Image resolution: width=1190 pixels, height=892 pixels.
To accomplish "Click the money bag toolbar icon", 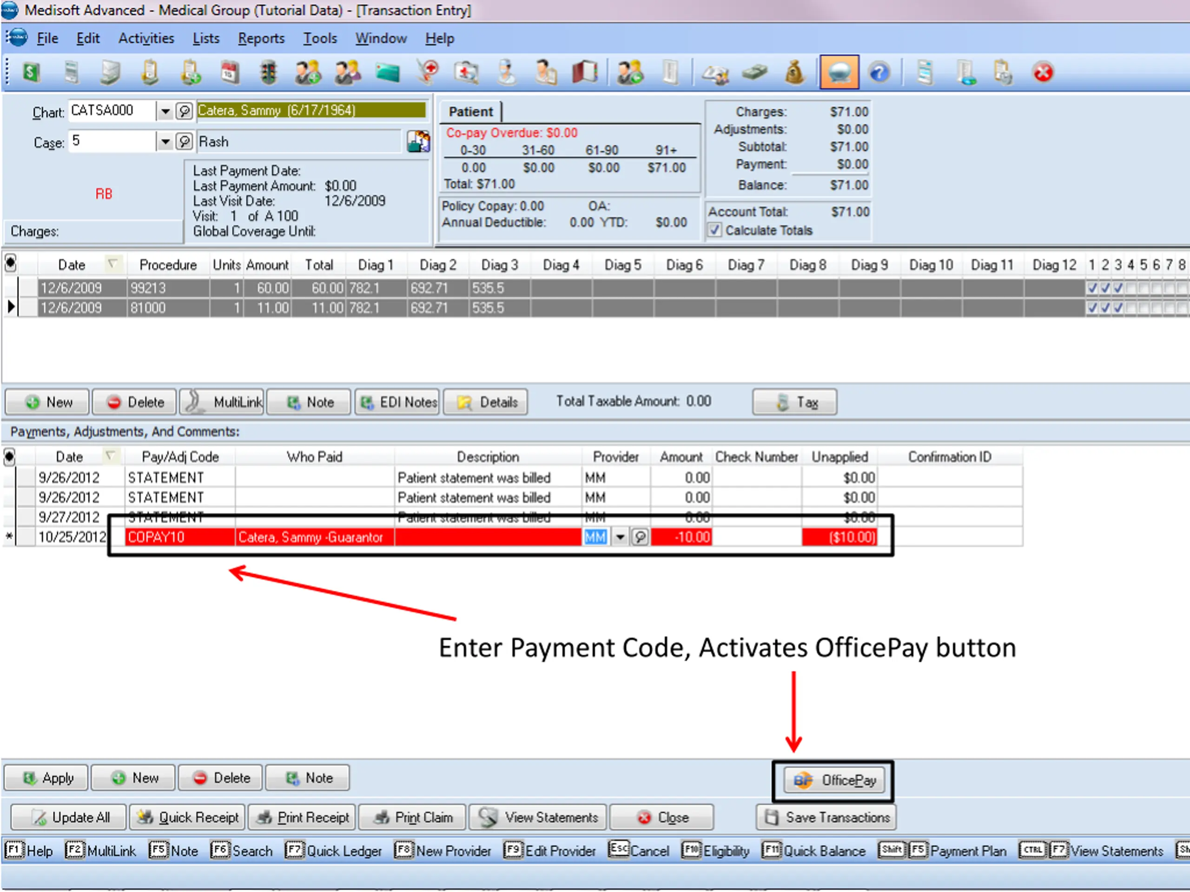I will click(x=794, y=72).
